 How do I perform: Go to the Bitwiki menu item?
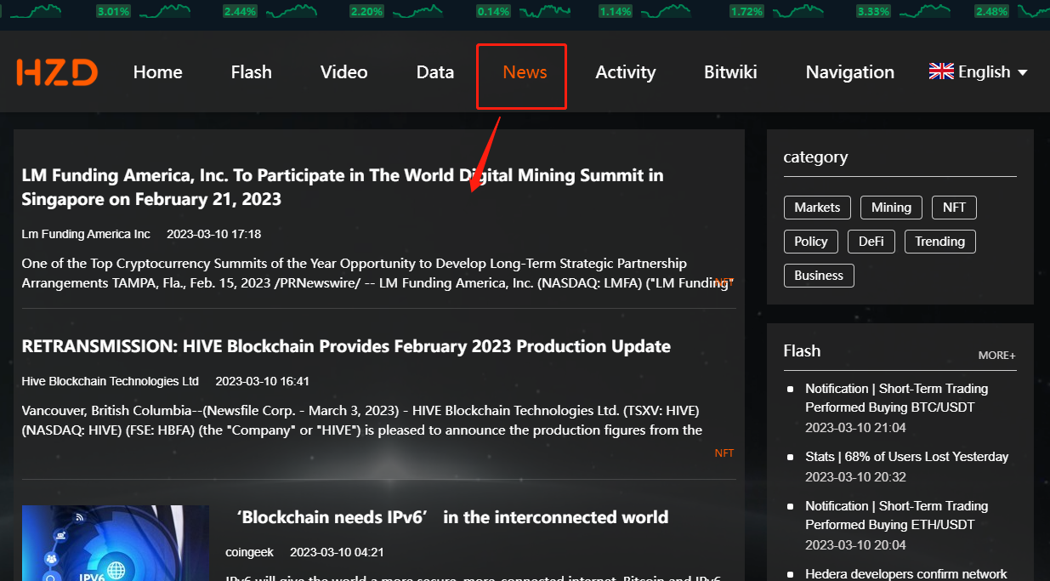pos(730,72)
